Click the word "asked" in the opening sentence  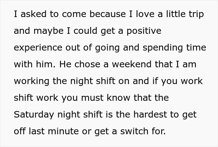click(34, 14)
